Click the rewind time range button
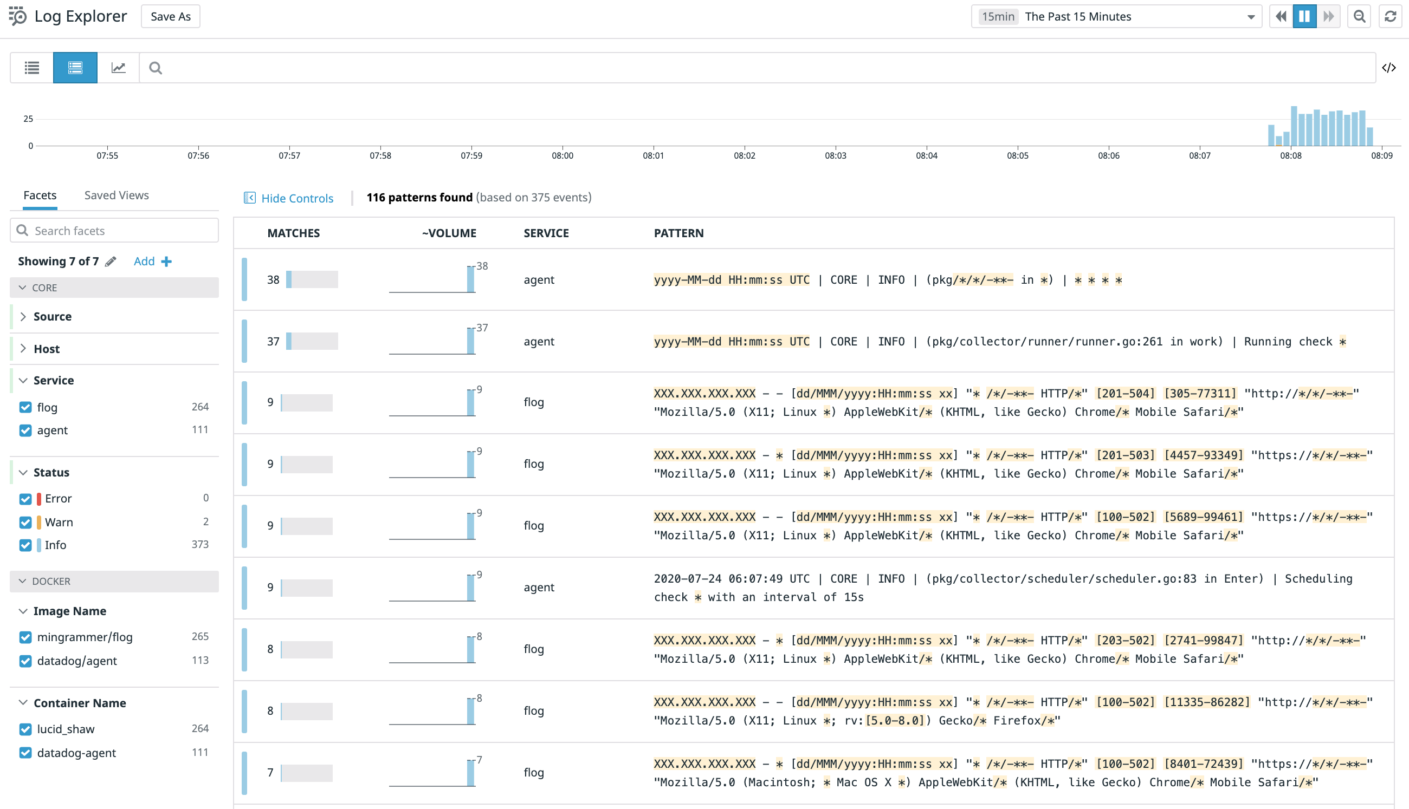 (1281, 16)
